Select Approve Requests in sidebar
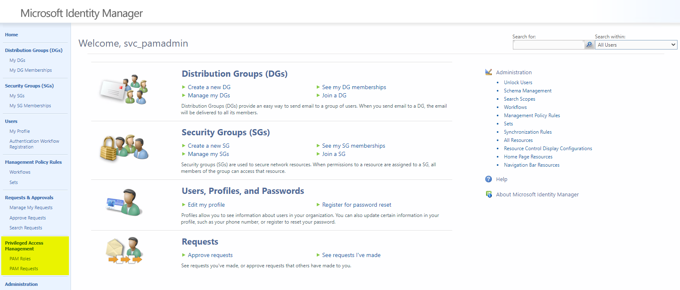This screenshot has height=290, width=680. tap(28, 218)
